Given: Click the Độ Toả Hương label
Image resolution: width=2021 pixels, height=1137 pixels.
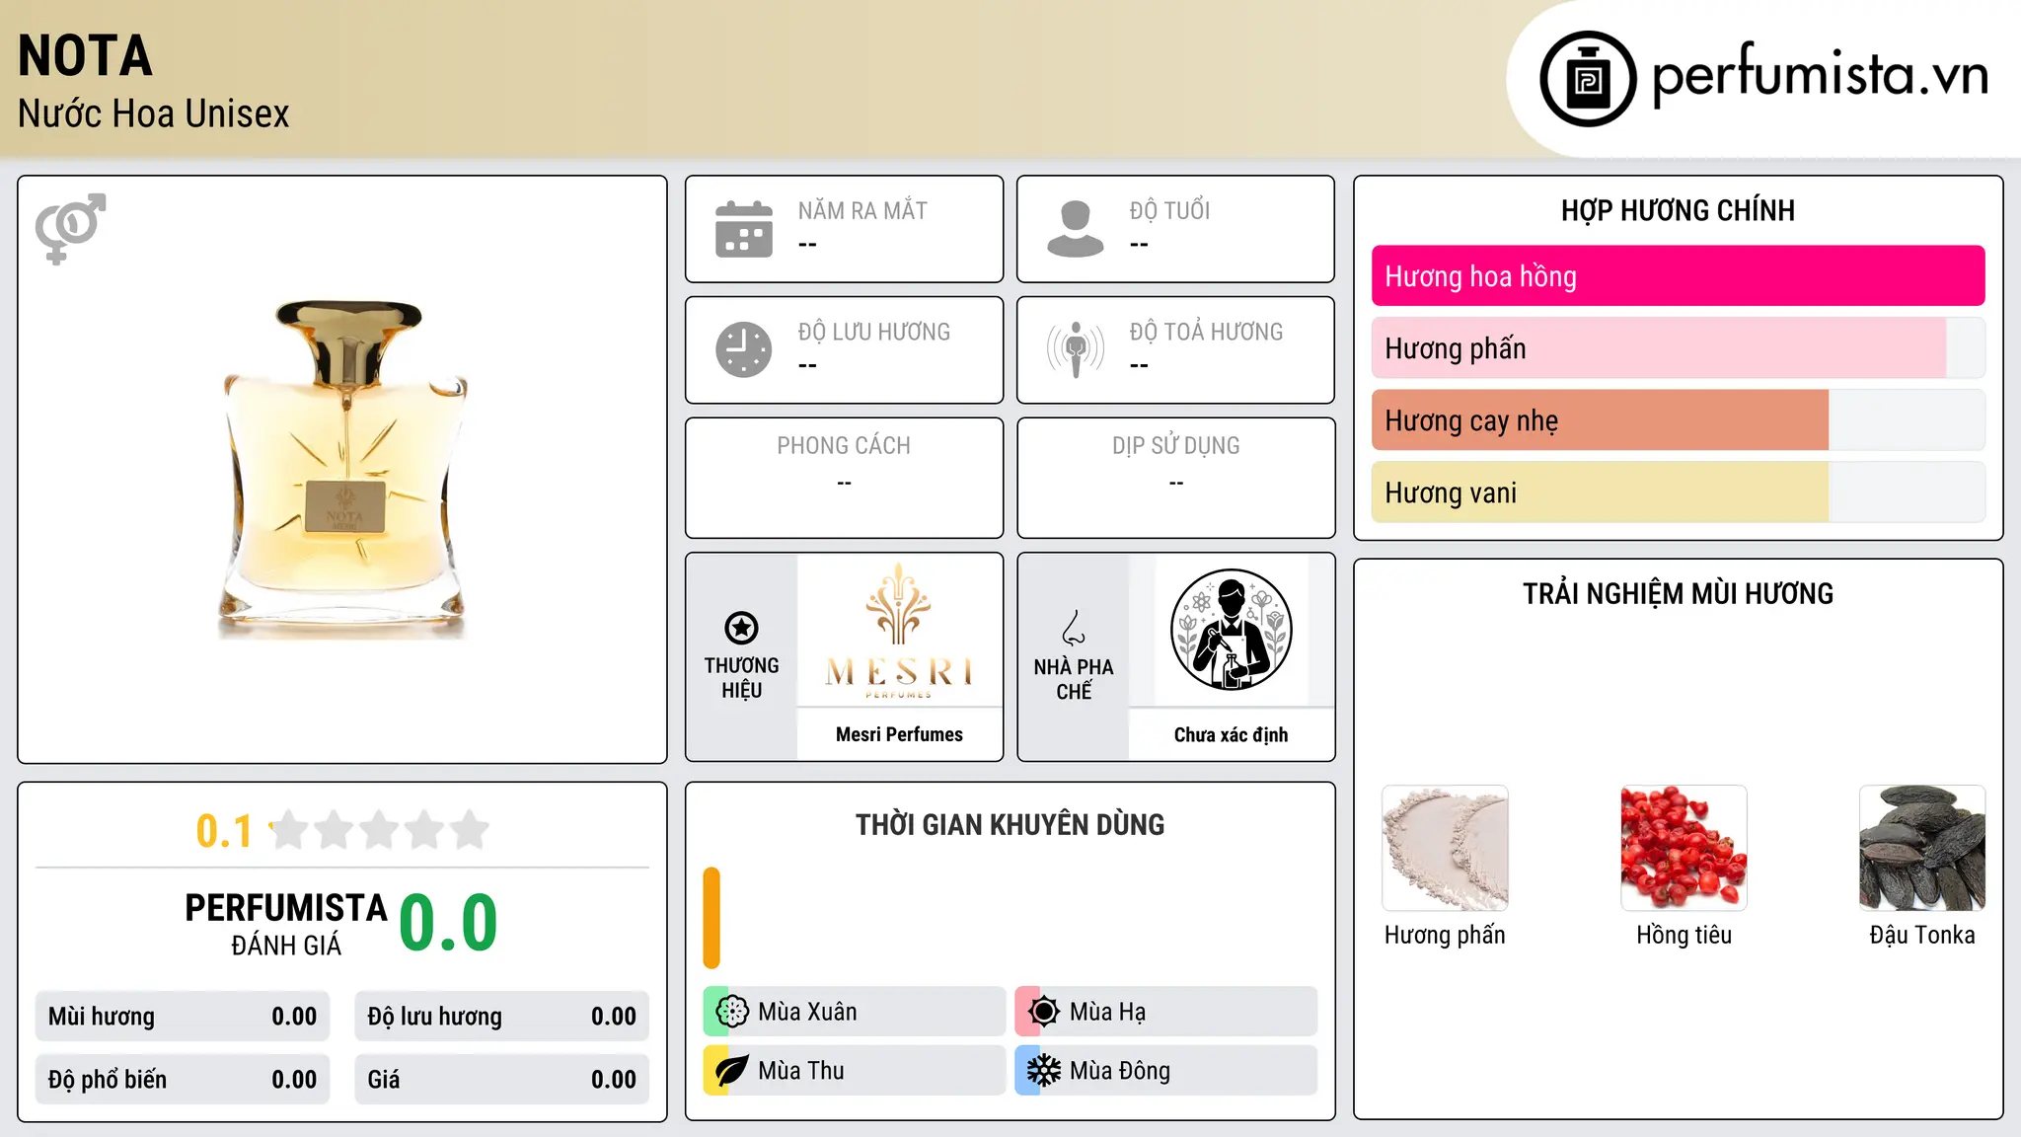Looking at the screenshot, I should coord(1206,333).
